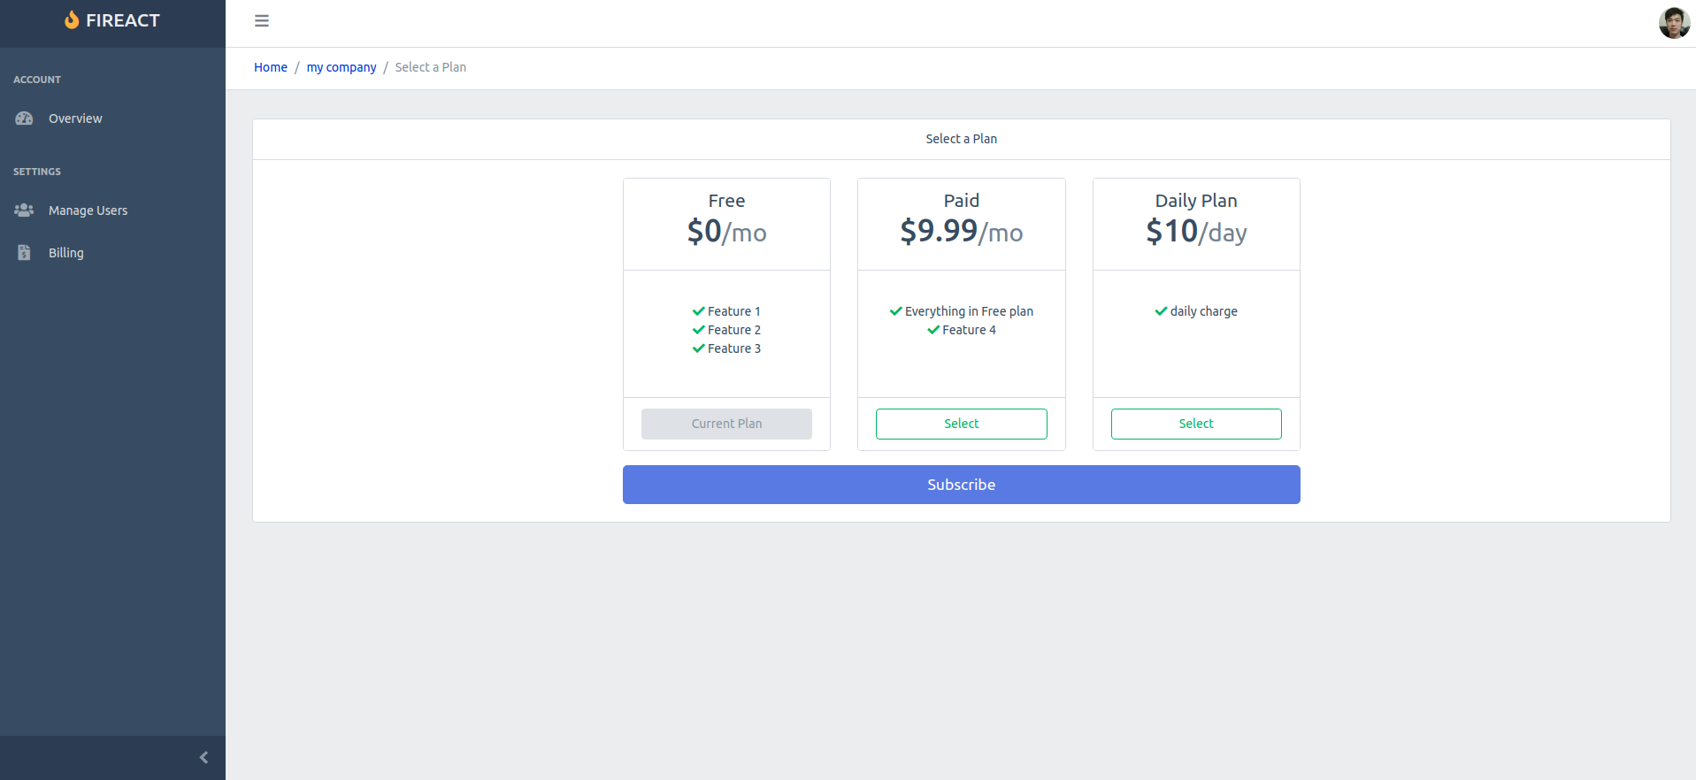1696x780 pixels.
Task: Select the Overview dashboard icon
Action: [23, 118]
